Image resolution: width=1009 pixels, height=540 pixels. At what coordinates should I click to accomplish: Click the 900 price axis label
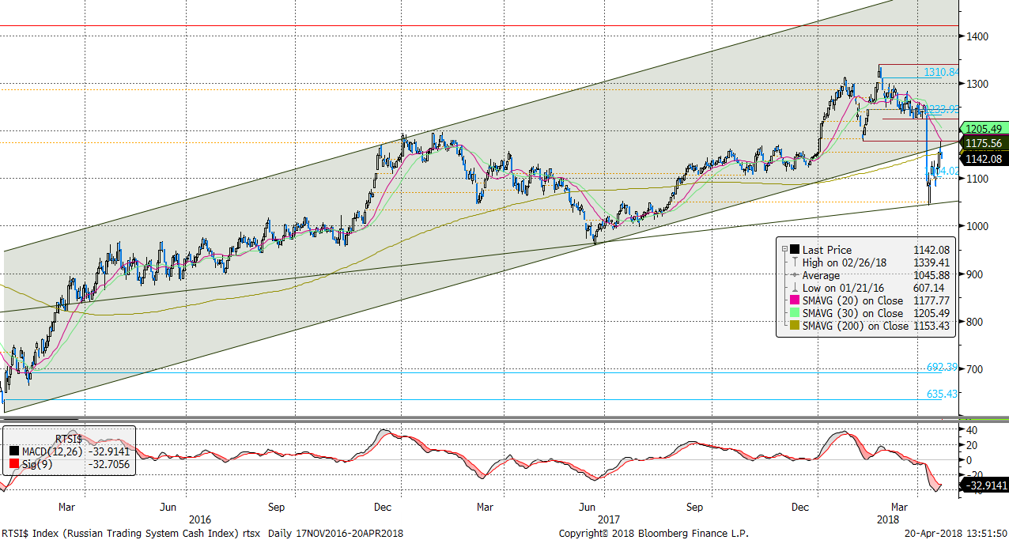tap(976, 274)
